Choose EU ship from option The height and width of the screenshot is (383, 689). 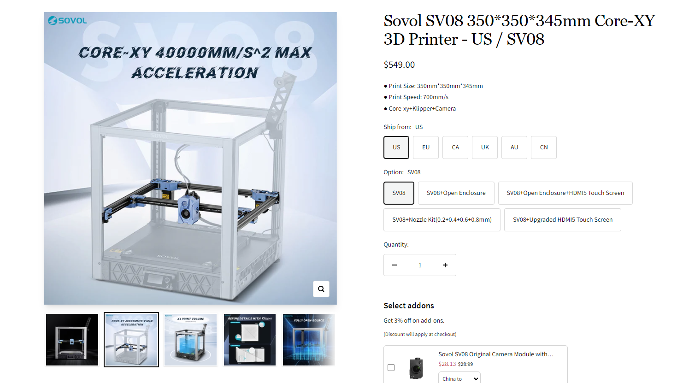coord(426,147)
